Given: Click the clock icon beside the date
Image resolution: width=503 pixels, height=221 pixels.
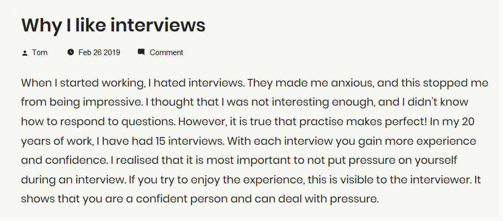Looking at the screenshot, I should [x=71, y=52].
